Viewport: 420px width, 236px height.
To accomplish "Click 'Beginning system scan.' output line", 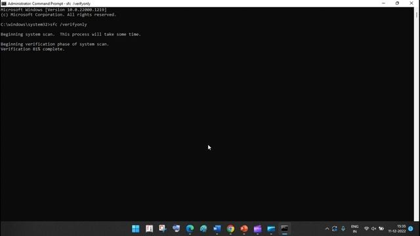I will [71, 34].
